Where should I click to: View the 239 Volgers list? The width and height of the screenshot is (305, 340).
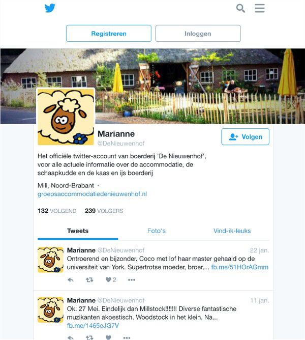[104, 211]
